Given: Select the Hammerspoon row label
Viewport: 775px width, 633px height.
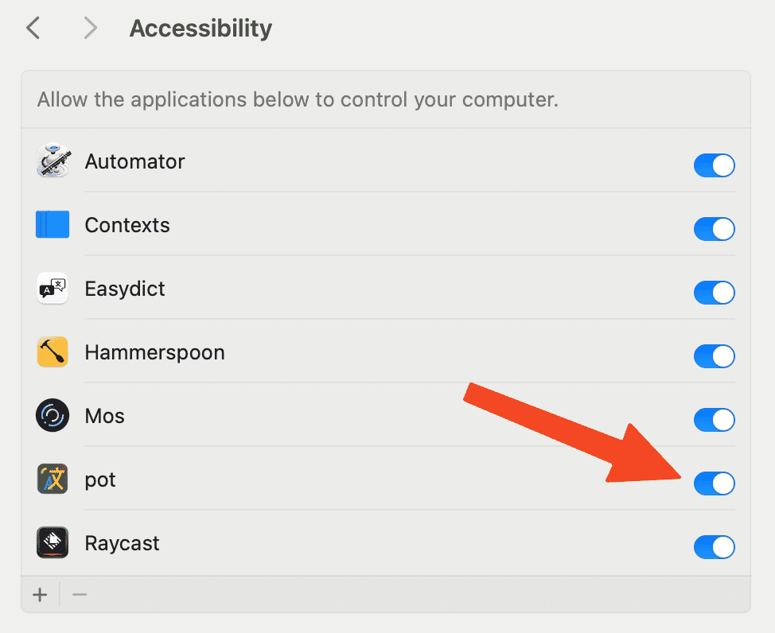Looking at the screenshot, I should tap(154, 352).
